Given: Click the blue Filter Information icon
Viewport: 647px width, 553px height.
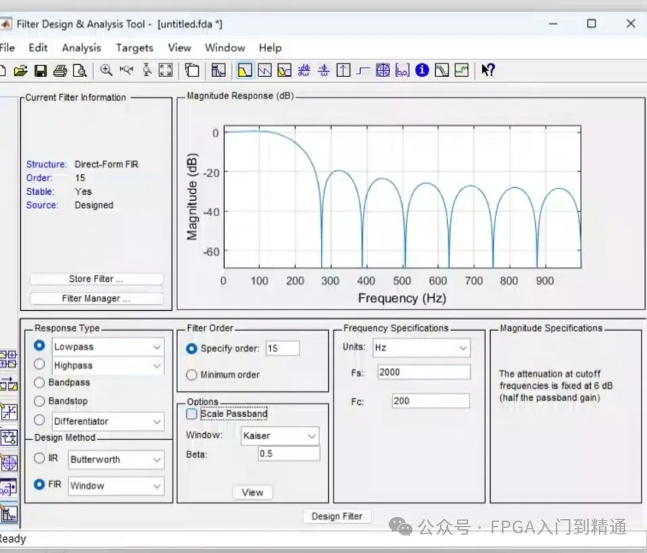Looking at the screenshot, I should click(422, 70).
